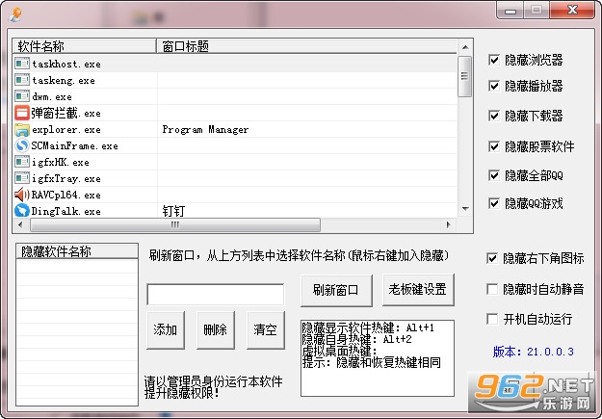Viewport: 602px width, 419px height.
Task: Toggle the 隐藏QQ游戏 checkbox
Action: (x=494, y=203)
